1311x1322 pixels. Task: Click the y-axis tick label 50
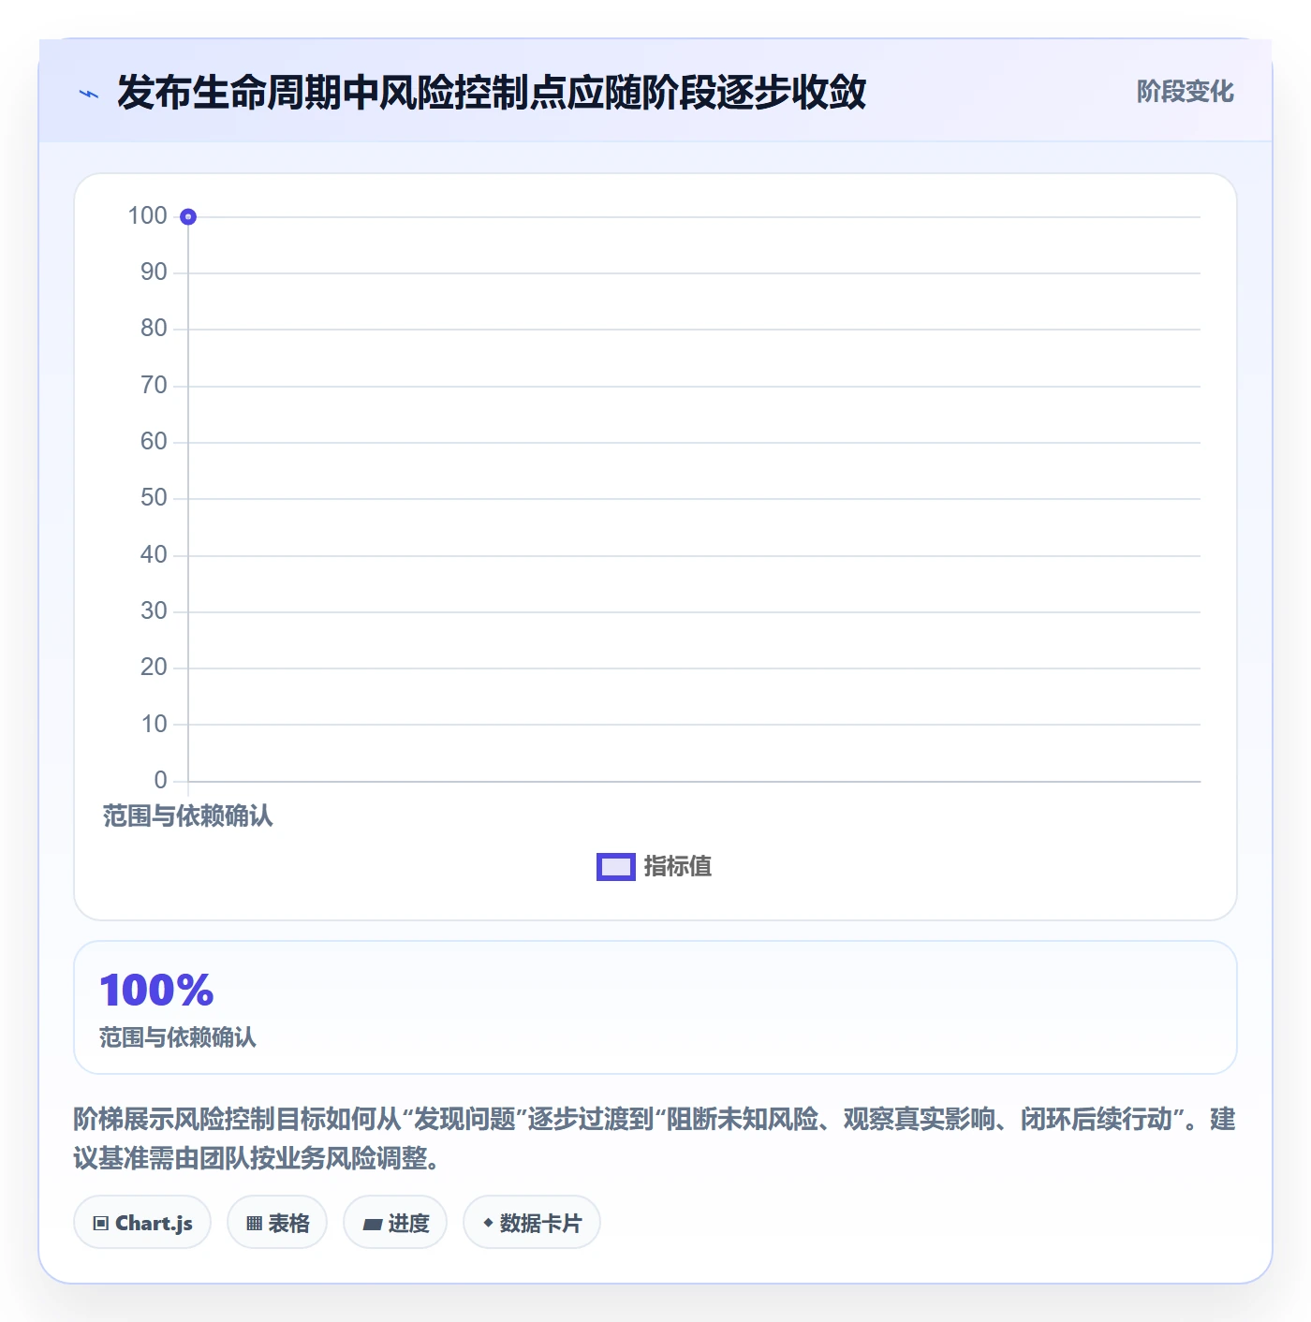tap(154, 498)
